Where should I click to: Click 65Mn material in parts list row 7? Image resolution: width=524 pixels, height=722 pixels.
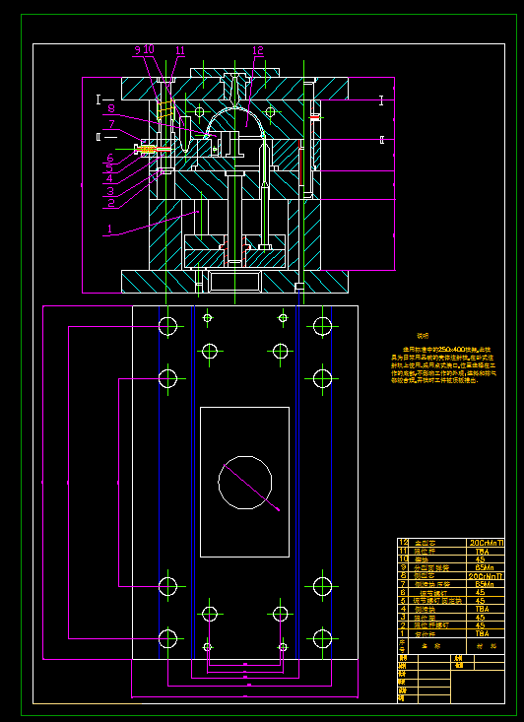pos(484,584)
